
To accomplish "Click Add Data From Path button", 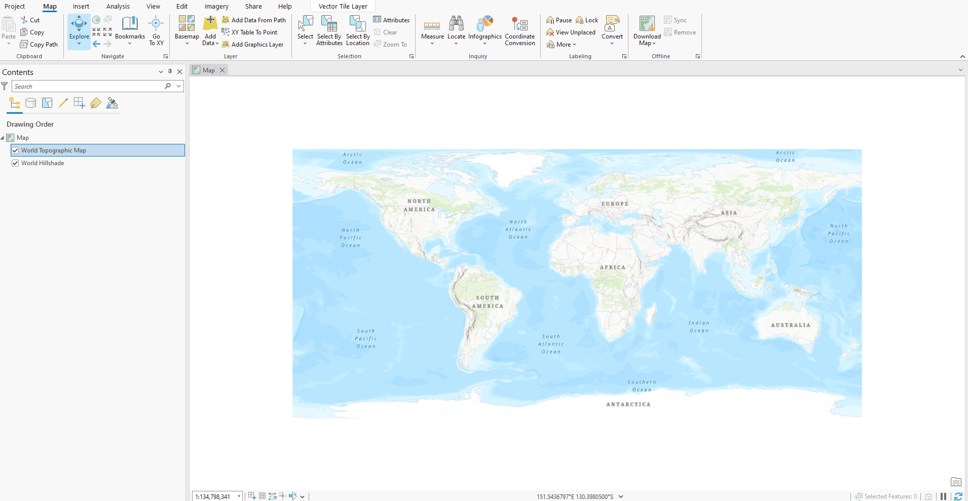I will 254,20.
